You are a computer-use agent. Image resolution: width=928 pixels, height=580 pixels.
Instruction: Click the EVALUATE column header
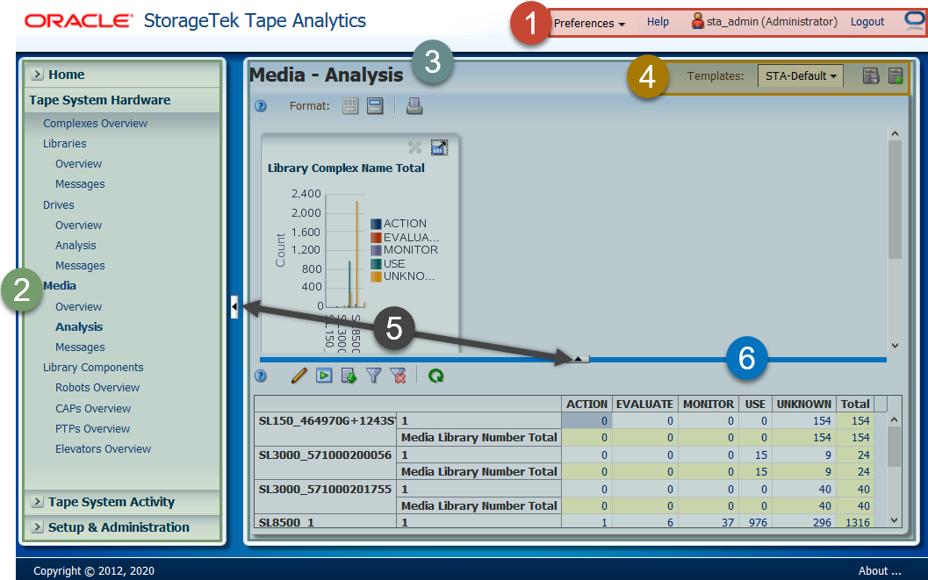coord(644,404)
